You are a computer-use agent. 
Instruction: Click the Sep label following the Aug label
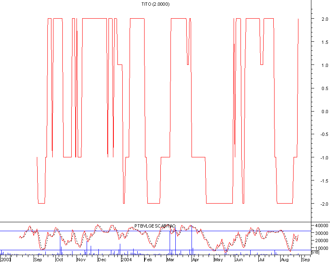[306, 260]
